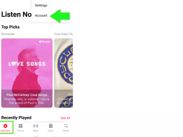Open the Library music note icon

(51, 126)
